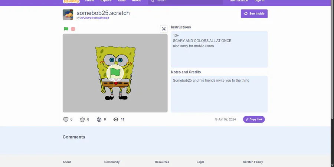Love the project with heart icon
Viewport: 334px width, 167px height.
tap(66, 119)
